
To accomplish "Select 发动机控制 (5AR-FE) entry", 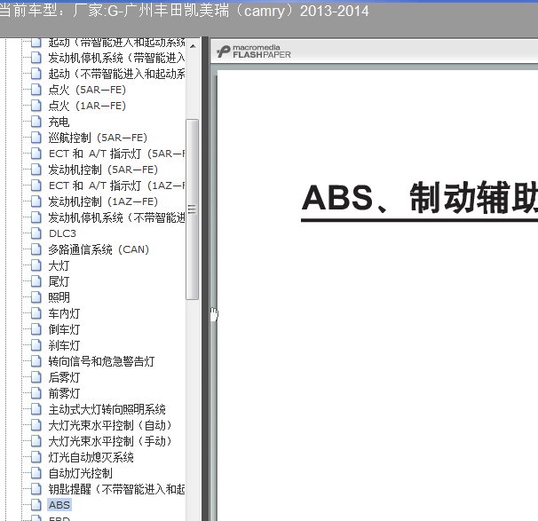I will pyautogui.click(x=103, y=170).
